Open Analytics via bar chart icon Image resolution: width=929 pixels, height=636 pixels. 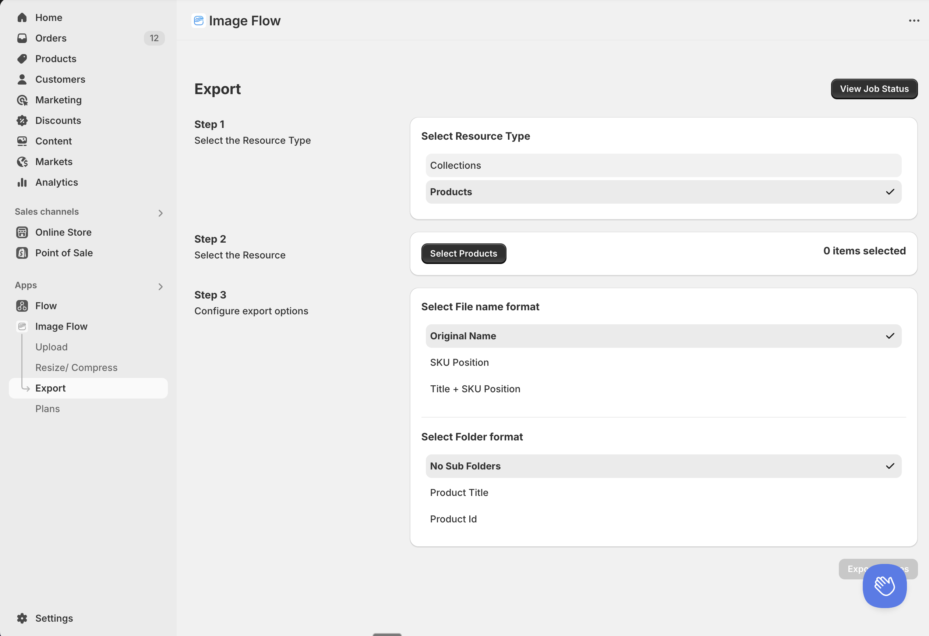(22, 182)
